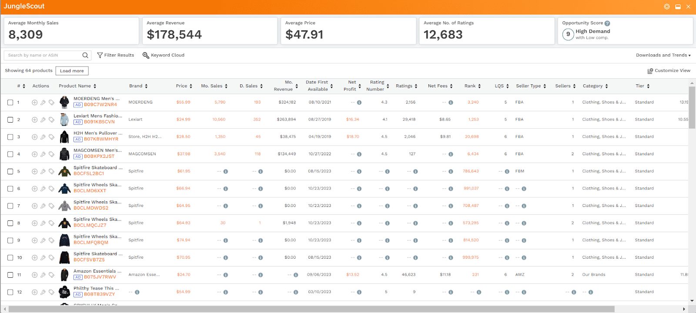Click the plus-circle icon for MOERDENG Men's row
The image size is (696, 313).
pos(35,103)
